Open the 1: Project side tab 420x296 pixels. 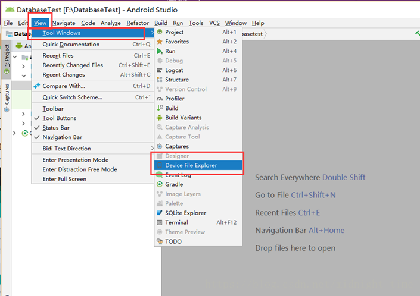coord(7,59)
